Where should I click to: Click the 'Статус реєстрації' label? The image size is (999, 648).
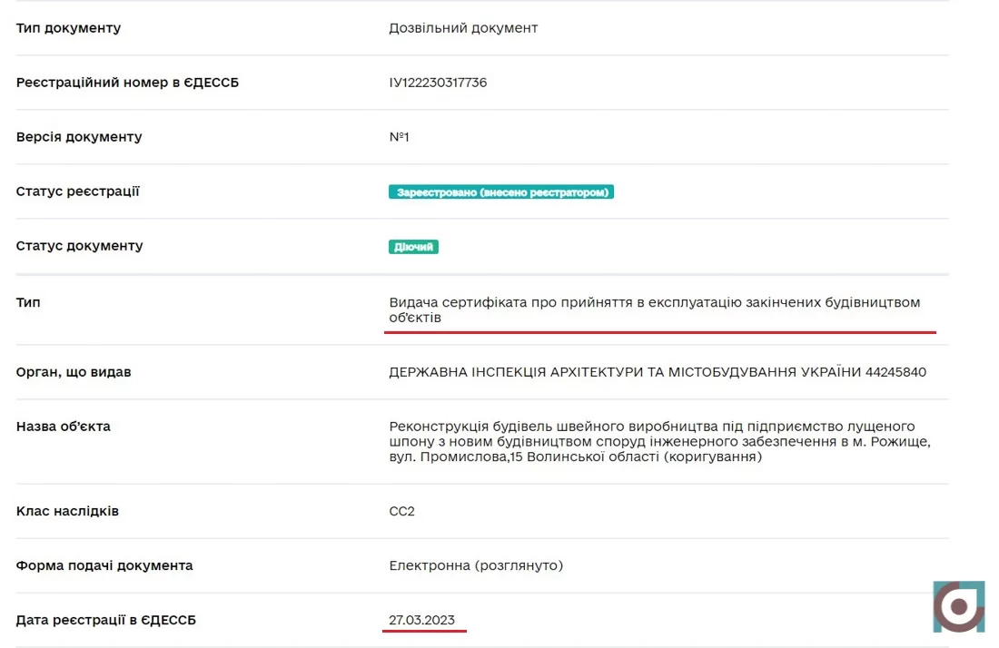click(78, 191)
